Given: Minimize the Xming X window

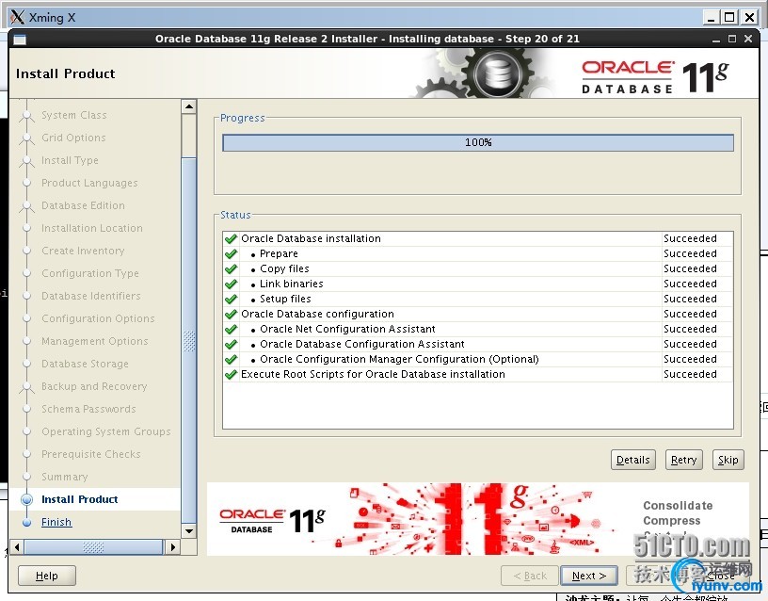Looking at the screenshot, I should click(x=712, y=18).
